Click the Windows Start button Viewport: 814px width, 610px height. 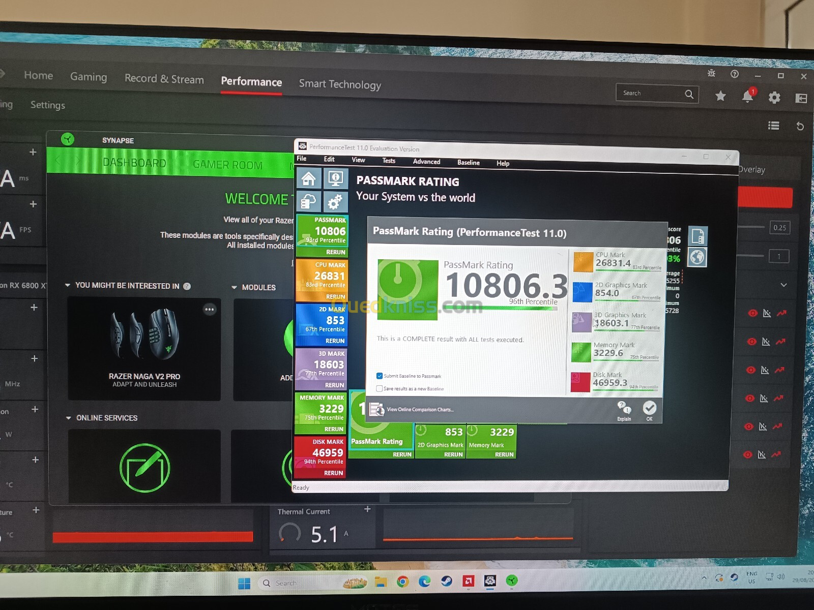click(244, 583)
